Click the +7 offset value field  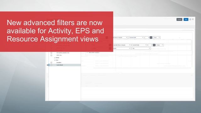point(150,45)
